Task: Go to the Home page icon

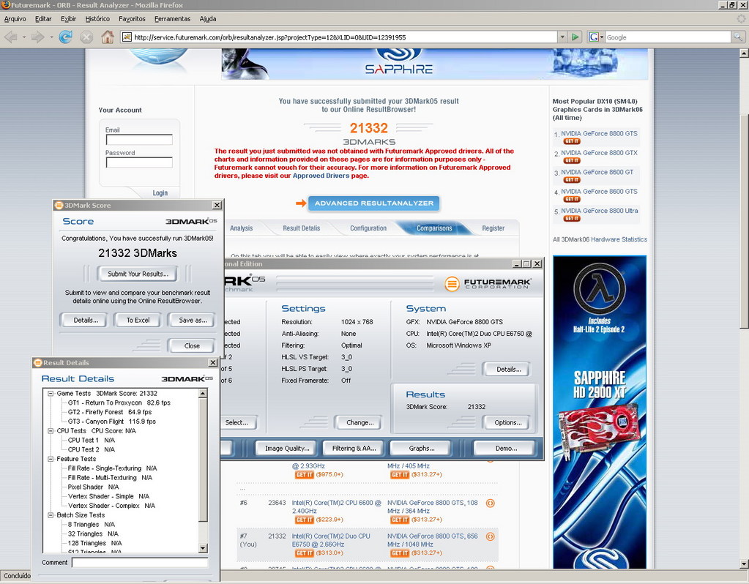Action: (108, 37)
